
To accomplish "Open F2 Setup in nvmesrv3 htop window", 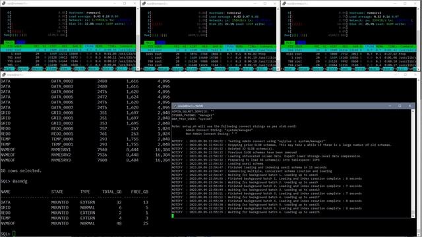I will tap(304, 68).
